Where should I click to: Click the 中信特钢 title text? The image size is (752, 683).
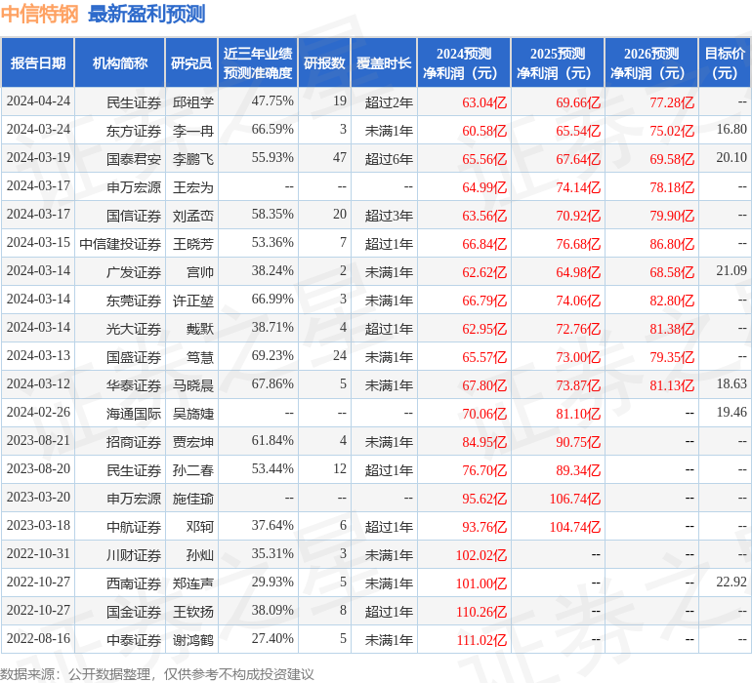(39, 14)
